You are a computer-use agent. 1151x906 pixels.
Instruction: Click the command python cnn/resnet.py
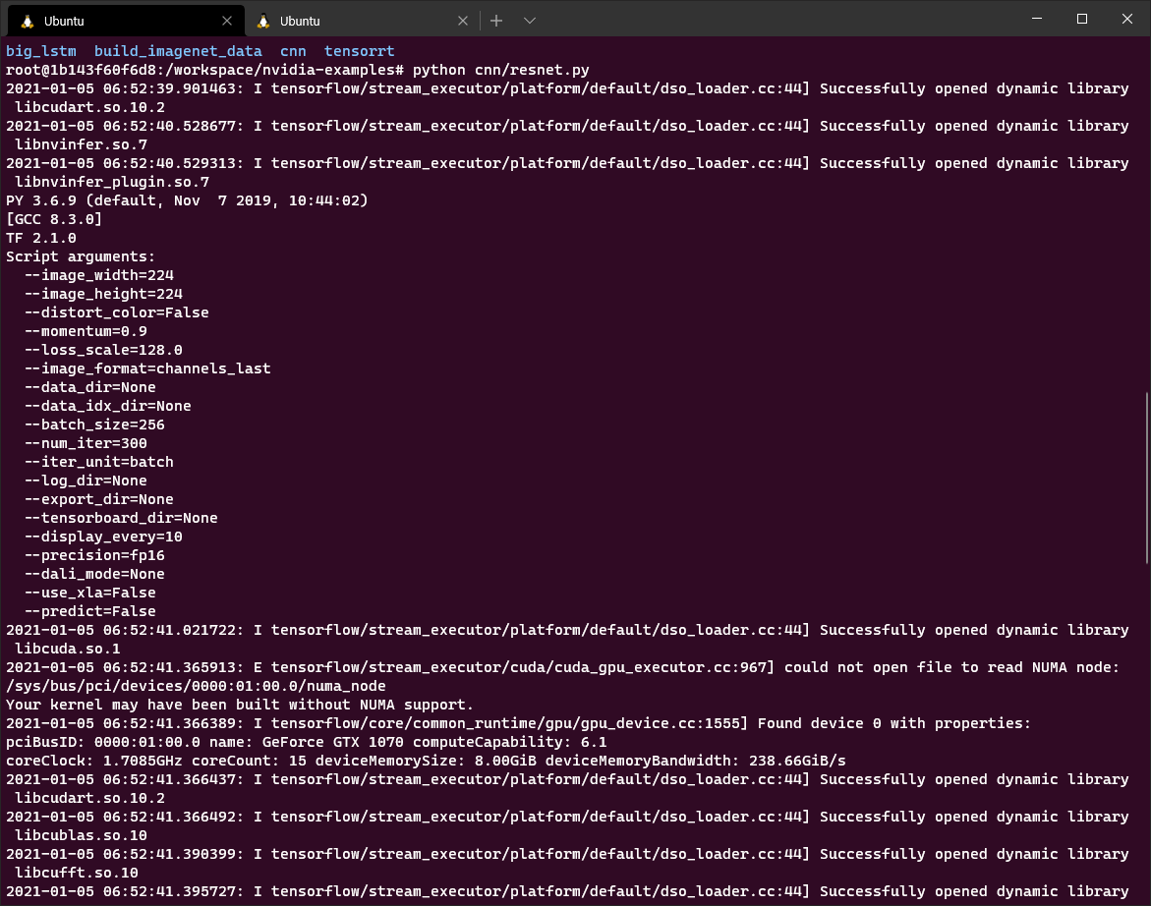tap(500, 70)
